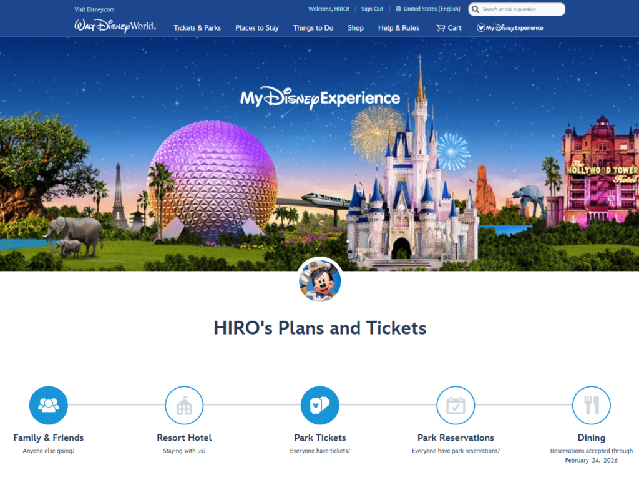This screenshot has width=639, height=490.
Task: Click the search or ask a question field
Action: coord(520,9)
